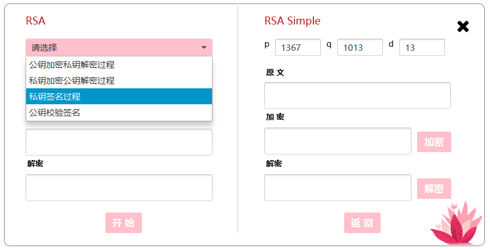490x249 pixels.
Task: Click the 请选择 pink select box
Action: pos(119,47)
